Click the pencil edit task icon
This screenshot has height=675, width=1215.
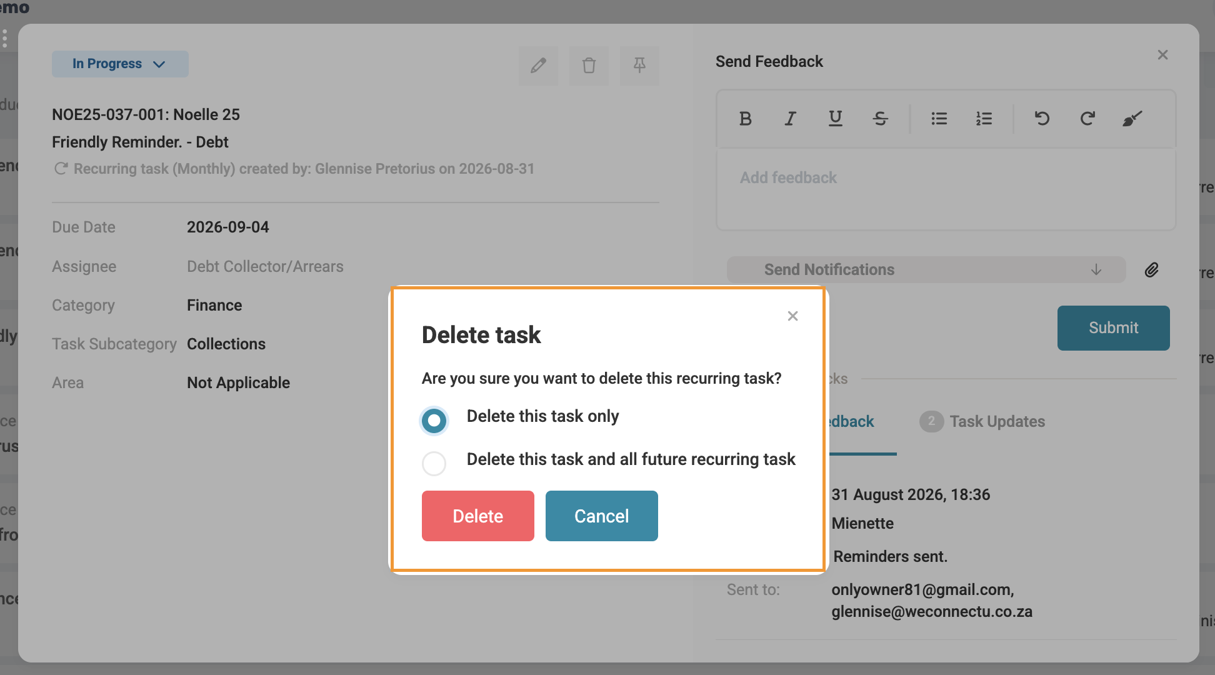[x=538, y=66]
